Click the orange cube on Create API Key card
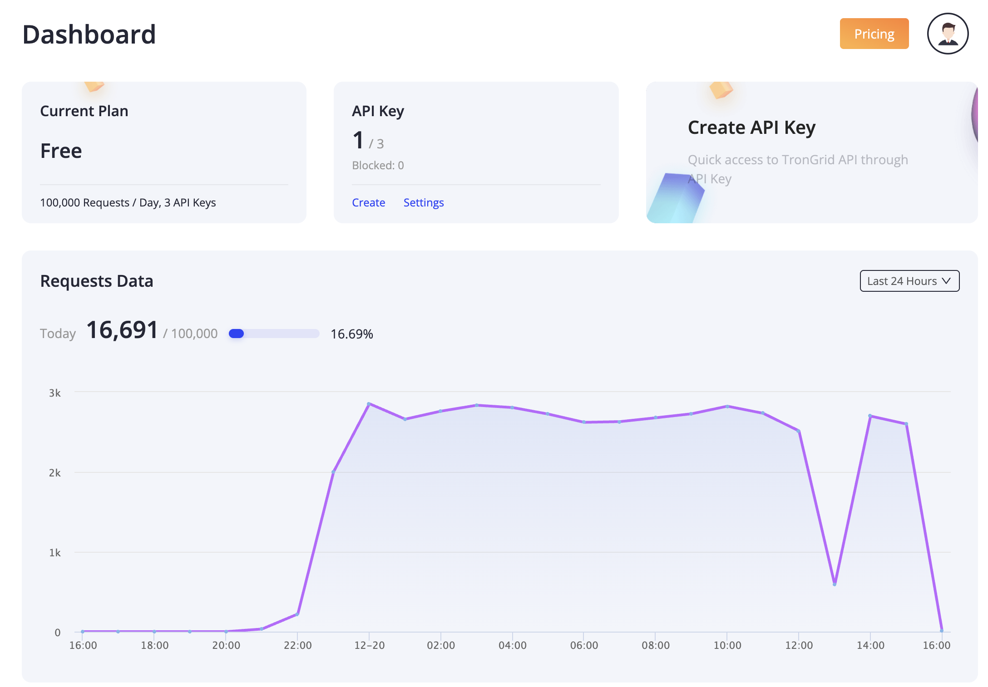Viewport: 988px width, 687px height. [721, 89]
